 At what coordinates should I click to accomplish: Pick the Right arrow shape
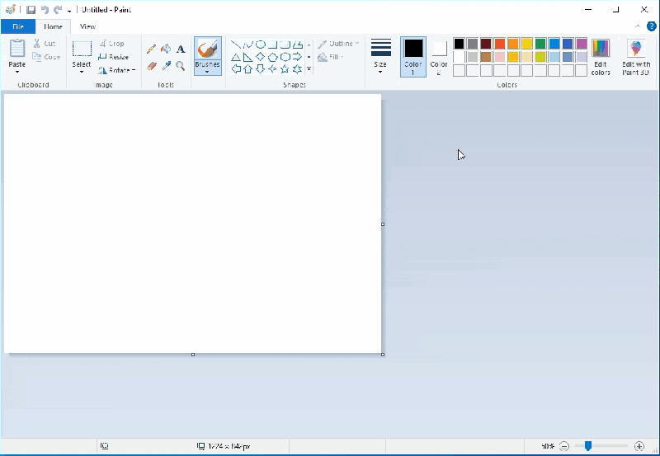coord(297,57)
